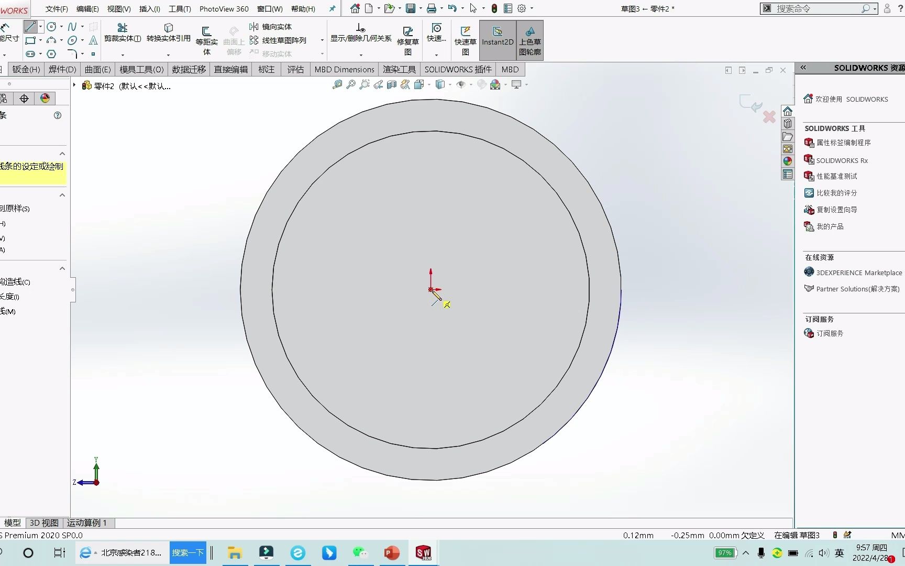Open the view orientation dropdown
Screen dimensions: 905x566
pyautogui.click(x=429, y=84)
